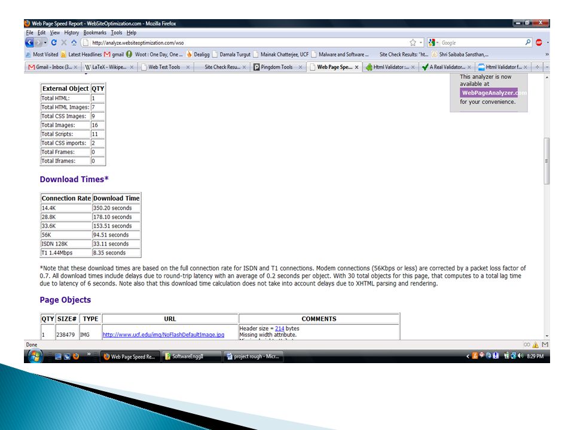Click the 8:29 PM clock
The image size is (574, 430).
pos(535,356)
